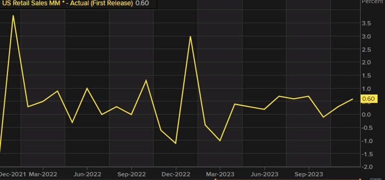The width and height of the screenshot is (385, 180).
Task: Click the highest peak near Dec-2021
Action: pyautogui.click(x=13, y=16)
